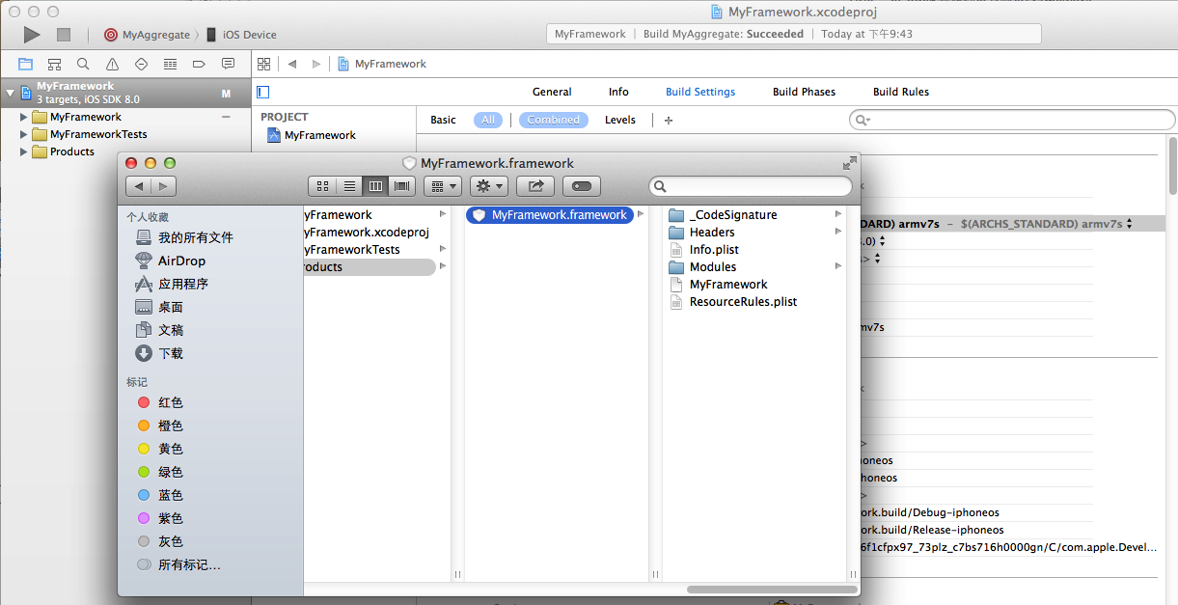Switch Finder to list view

pyautogui.click(x=349, y=186)
